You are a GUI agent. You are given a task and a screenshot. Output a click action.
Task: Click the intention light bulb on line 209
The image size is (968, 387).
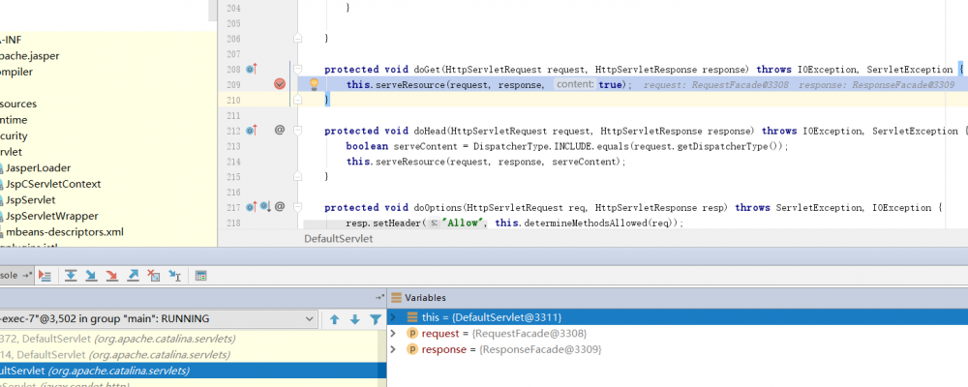coord(314,84)
